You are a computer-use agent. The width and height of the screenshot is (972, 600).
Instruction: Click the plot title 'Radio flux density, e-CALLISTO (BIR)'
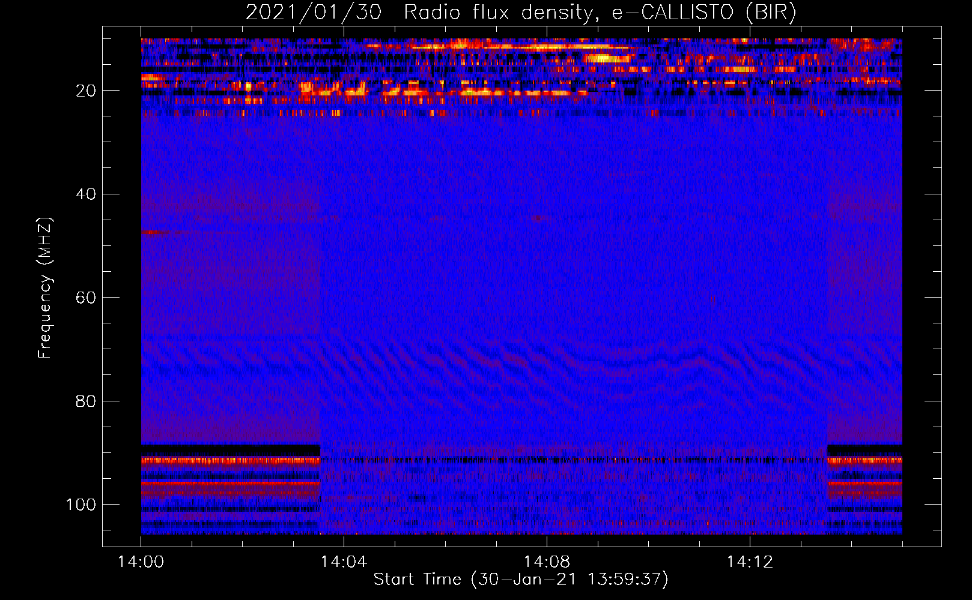point(600,13)
